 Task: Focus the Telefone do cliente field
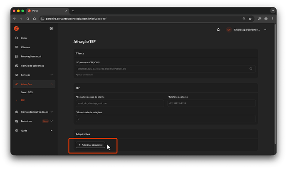pos(211,103)
